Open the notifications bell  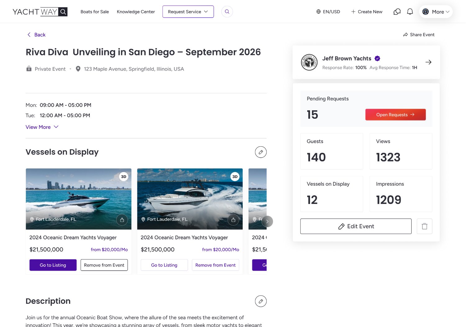click(410, 12)
